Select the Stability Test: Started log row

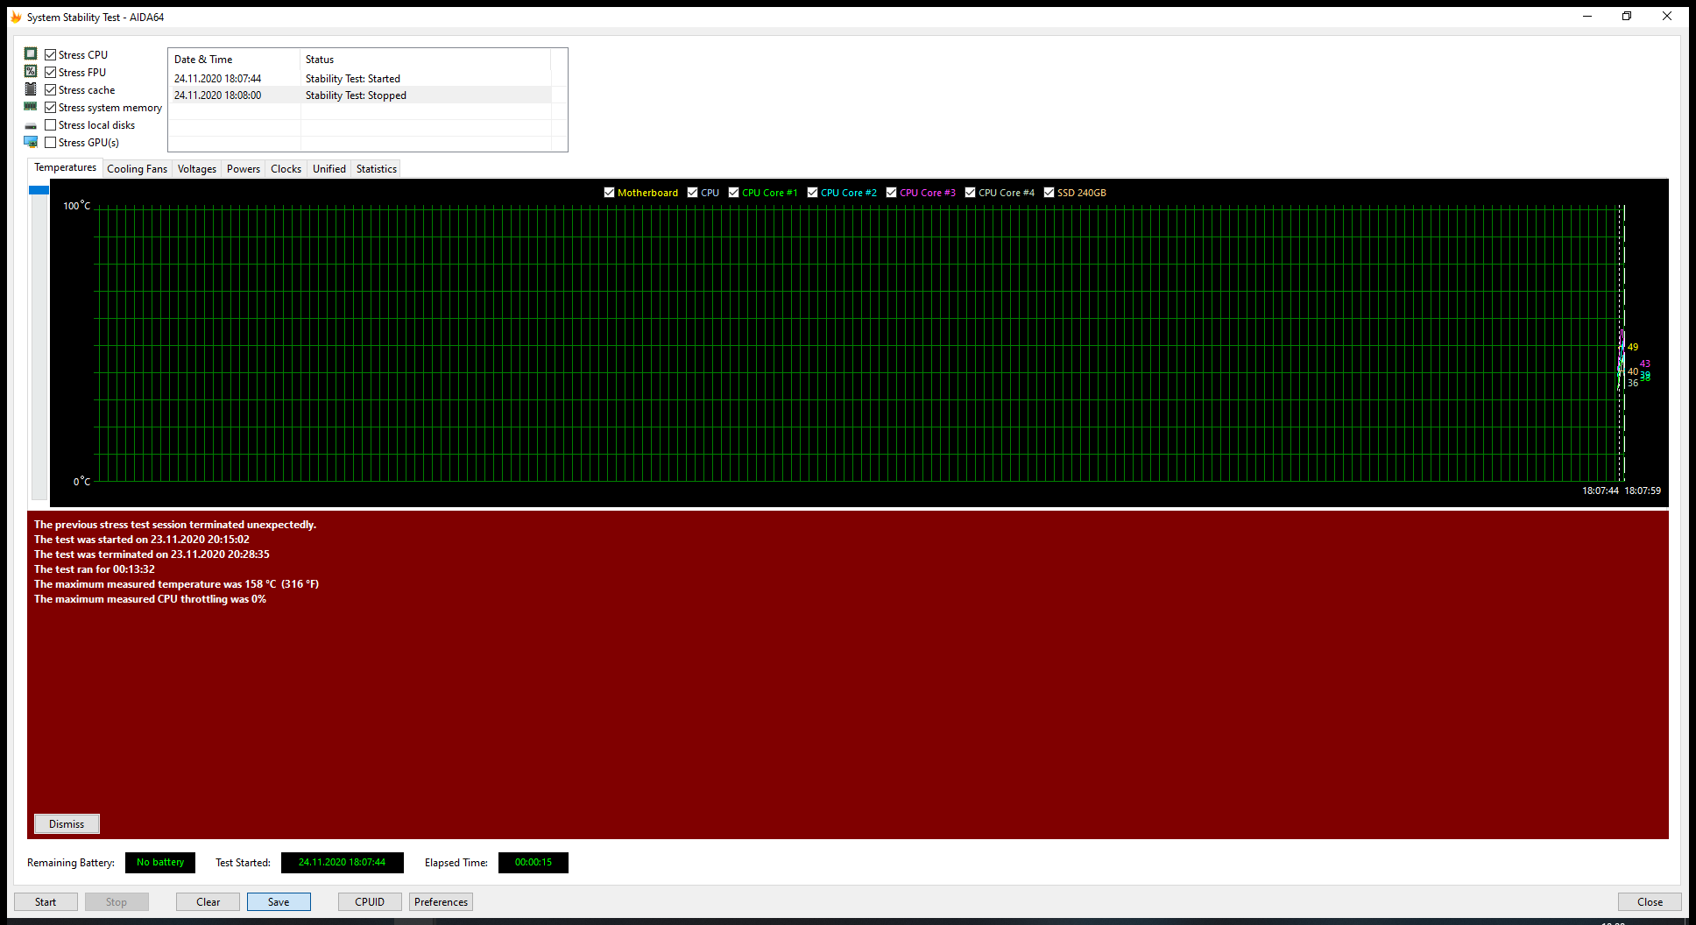pyautogui.click(x=360, y=78)
